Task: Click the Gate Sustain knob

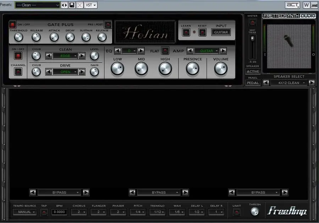Action: pyautogui.click(x=86, y=37)
